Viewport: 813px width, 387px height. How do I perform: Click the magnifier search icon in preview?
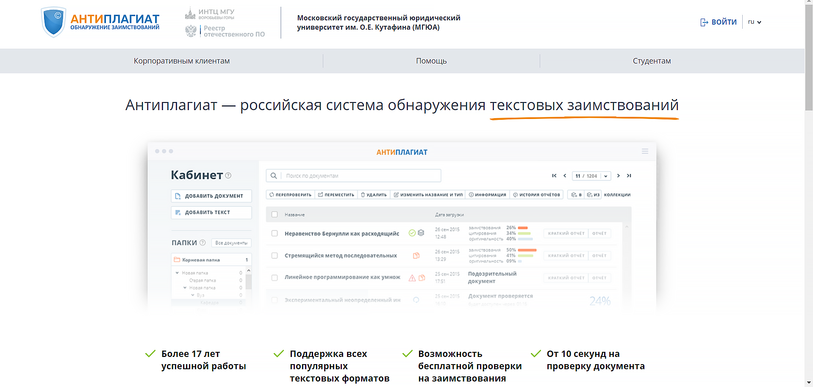(x=274, y=176)
